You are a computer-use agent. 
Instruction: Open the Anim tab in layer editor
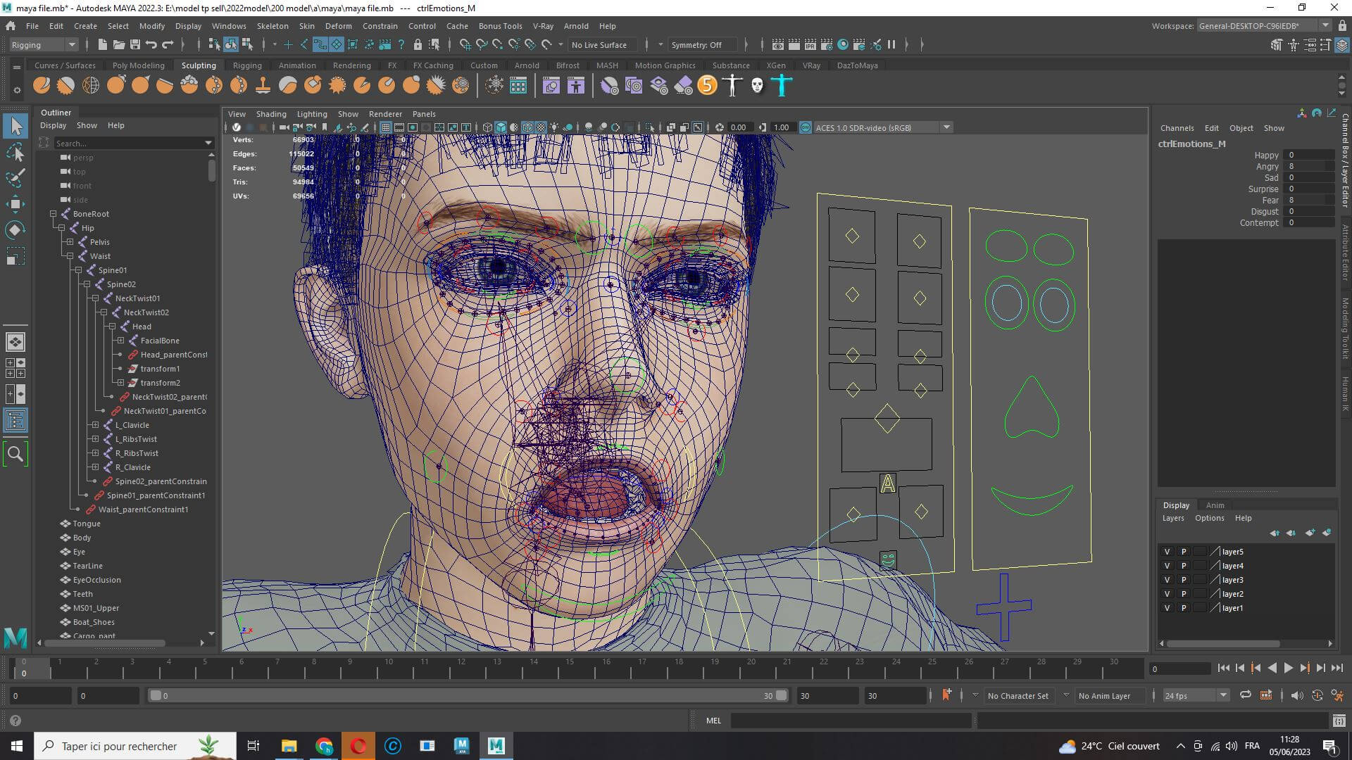[1215, 505]
